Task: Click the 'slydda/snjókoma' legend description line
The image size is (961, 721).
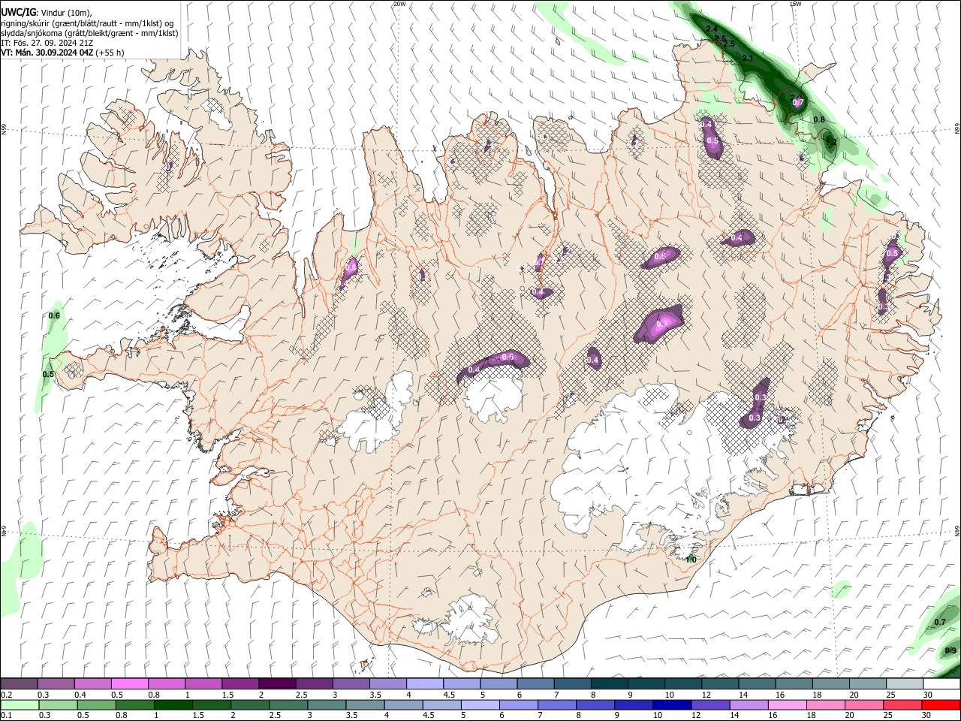Action: (89, 33)
